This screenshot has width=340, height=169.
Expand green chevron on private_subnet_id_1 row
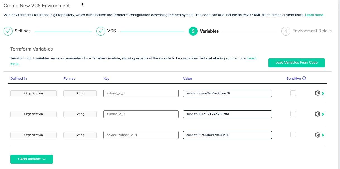click(323, 135)
